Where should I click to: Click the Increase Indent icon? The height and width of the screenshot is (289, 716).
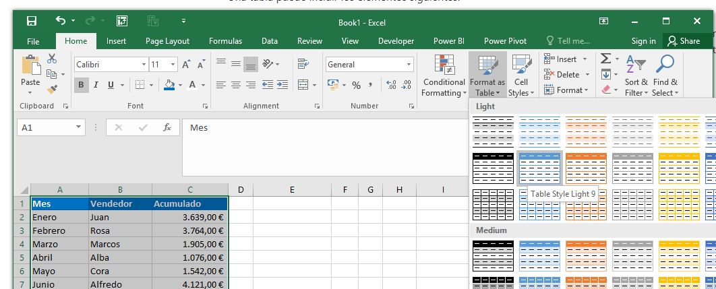282,85
